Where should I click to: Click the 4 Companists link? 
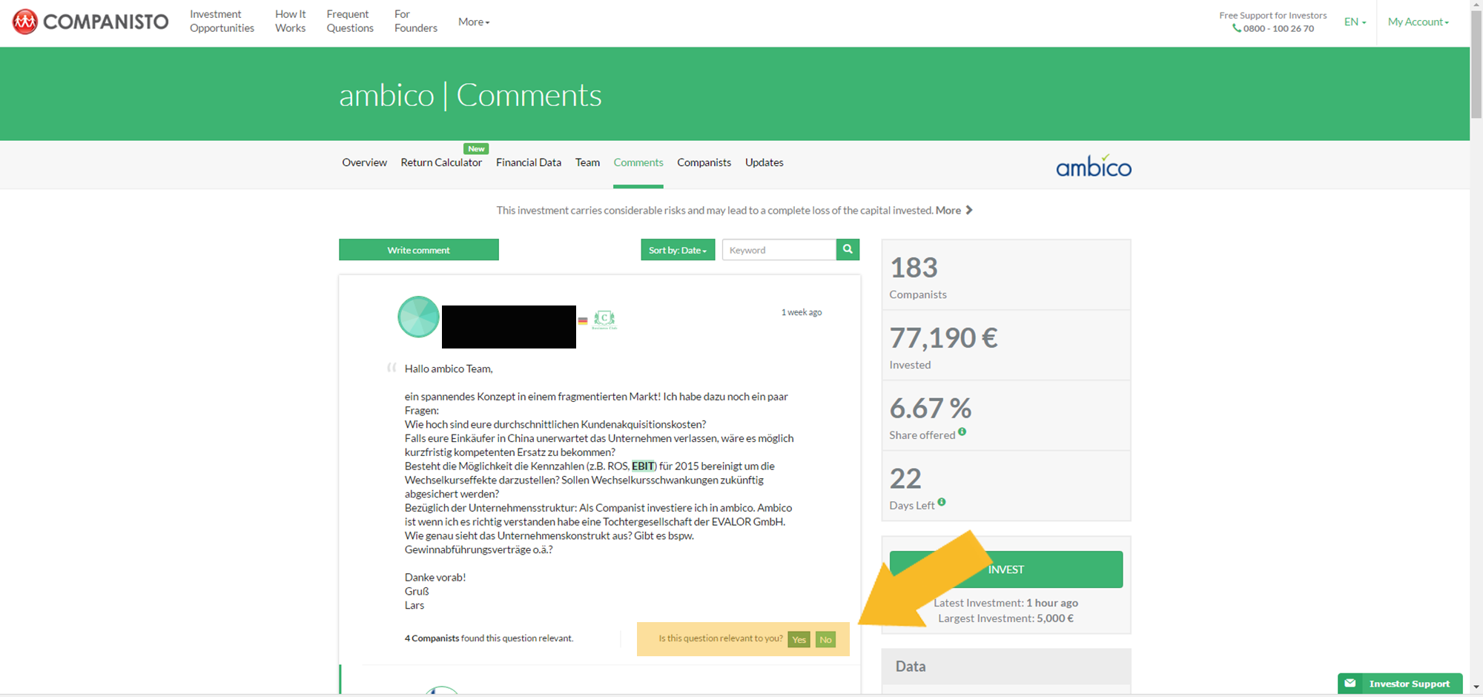(x=432, y=638)
